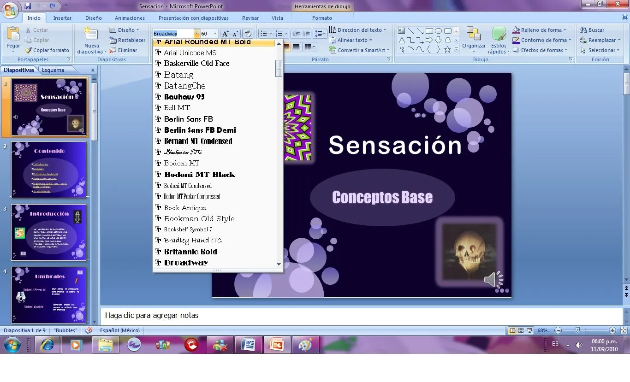The width and height of the screenshot is (630, 382).
Task: Select the right block arrow shape
Action: [x=429, y=40]
